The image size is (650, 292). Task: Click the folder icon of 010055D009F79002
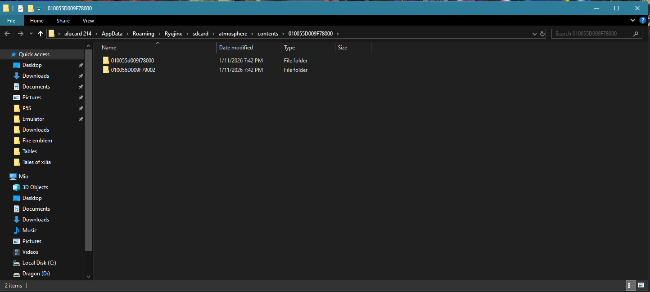(x=106, y=70)
